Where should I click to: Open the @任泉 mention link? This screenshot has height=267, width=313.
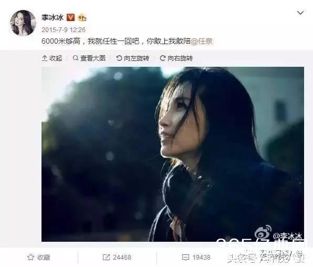coord(202,41)
